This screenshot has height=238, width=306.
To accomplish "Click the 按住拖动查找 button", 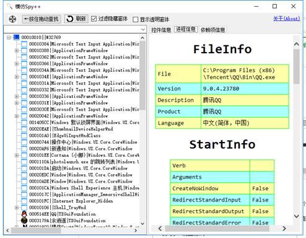I will point(42,19).
